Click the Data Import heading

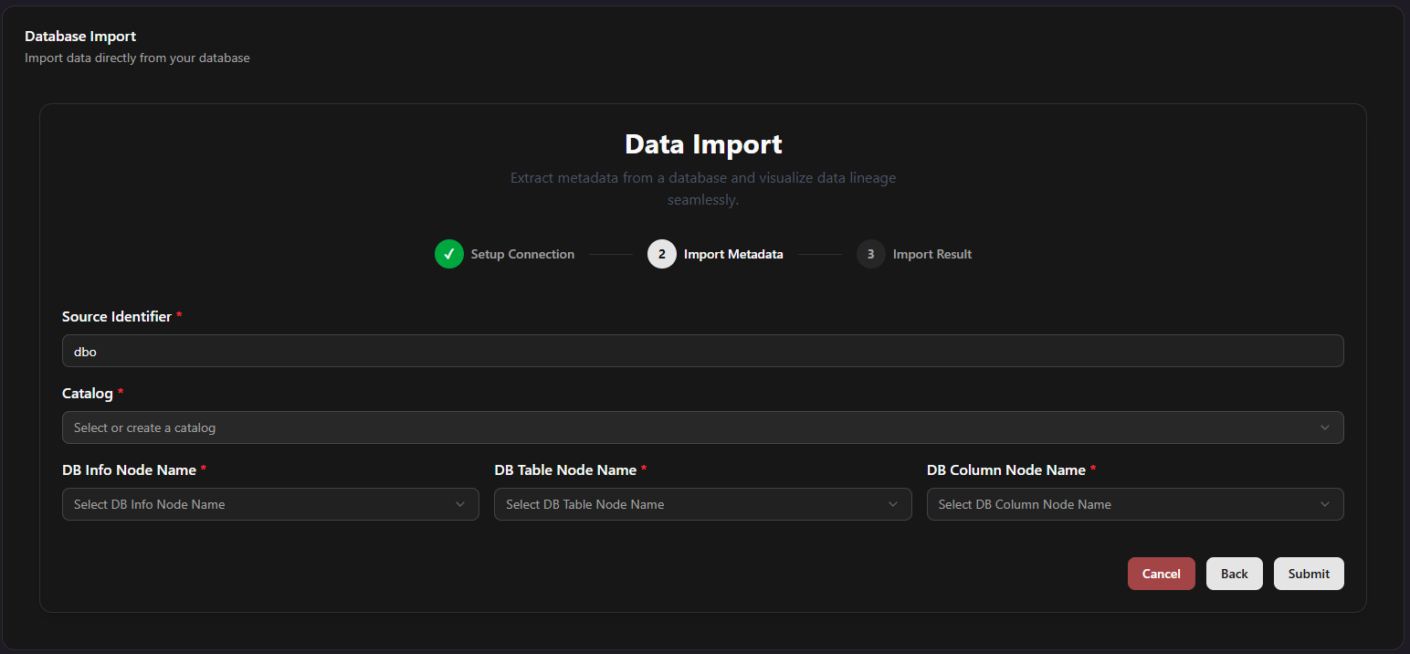(703, 144)
